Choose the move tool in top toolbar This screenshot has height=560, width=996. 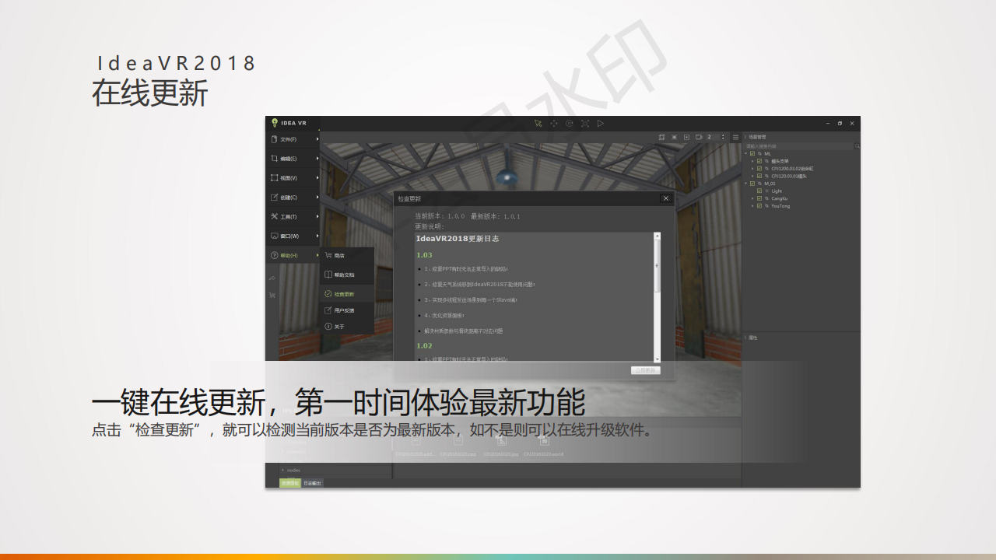pyautogui.click(x=554, y=123)
